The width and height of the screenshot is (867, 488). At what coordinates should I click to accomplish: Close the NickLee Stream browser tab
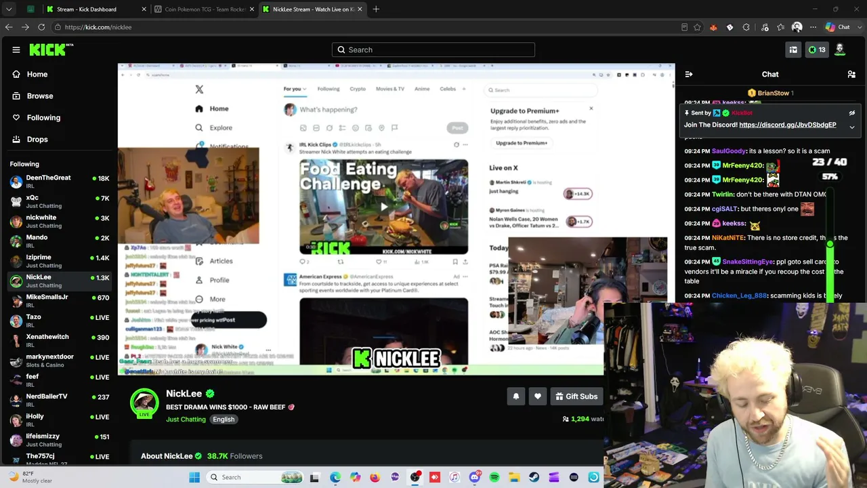pos(360,9)
